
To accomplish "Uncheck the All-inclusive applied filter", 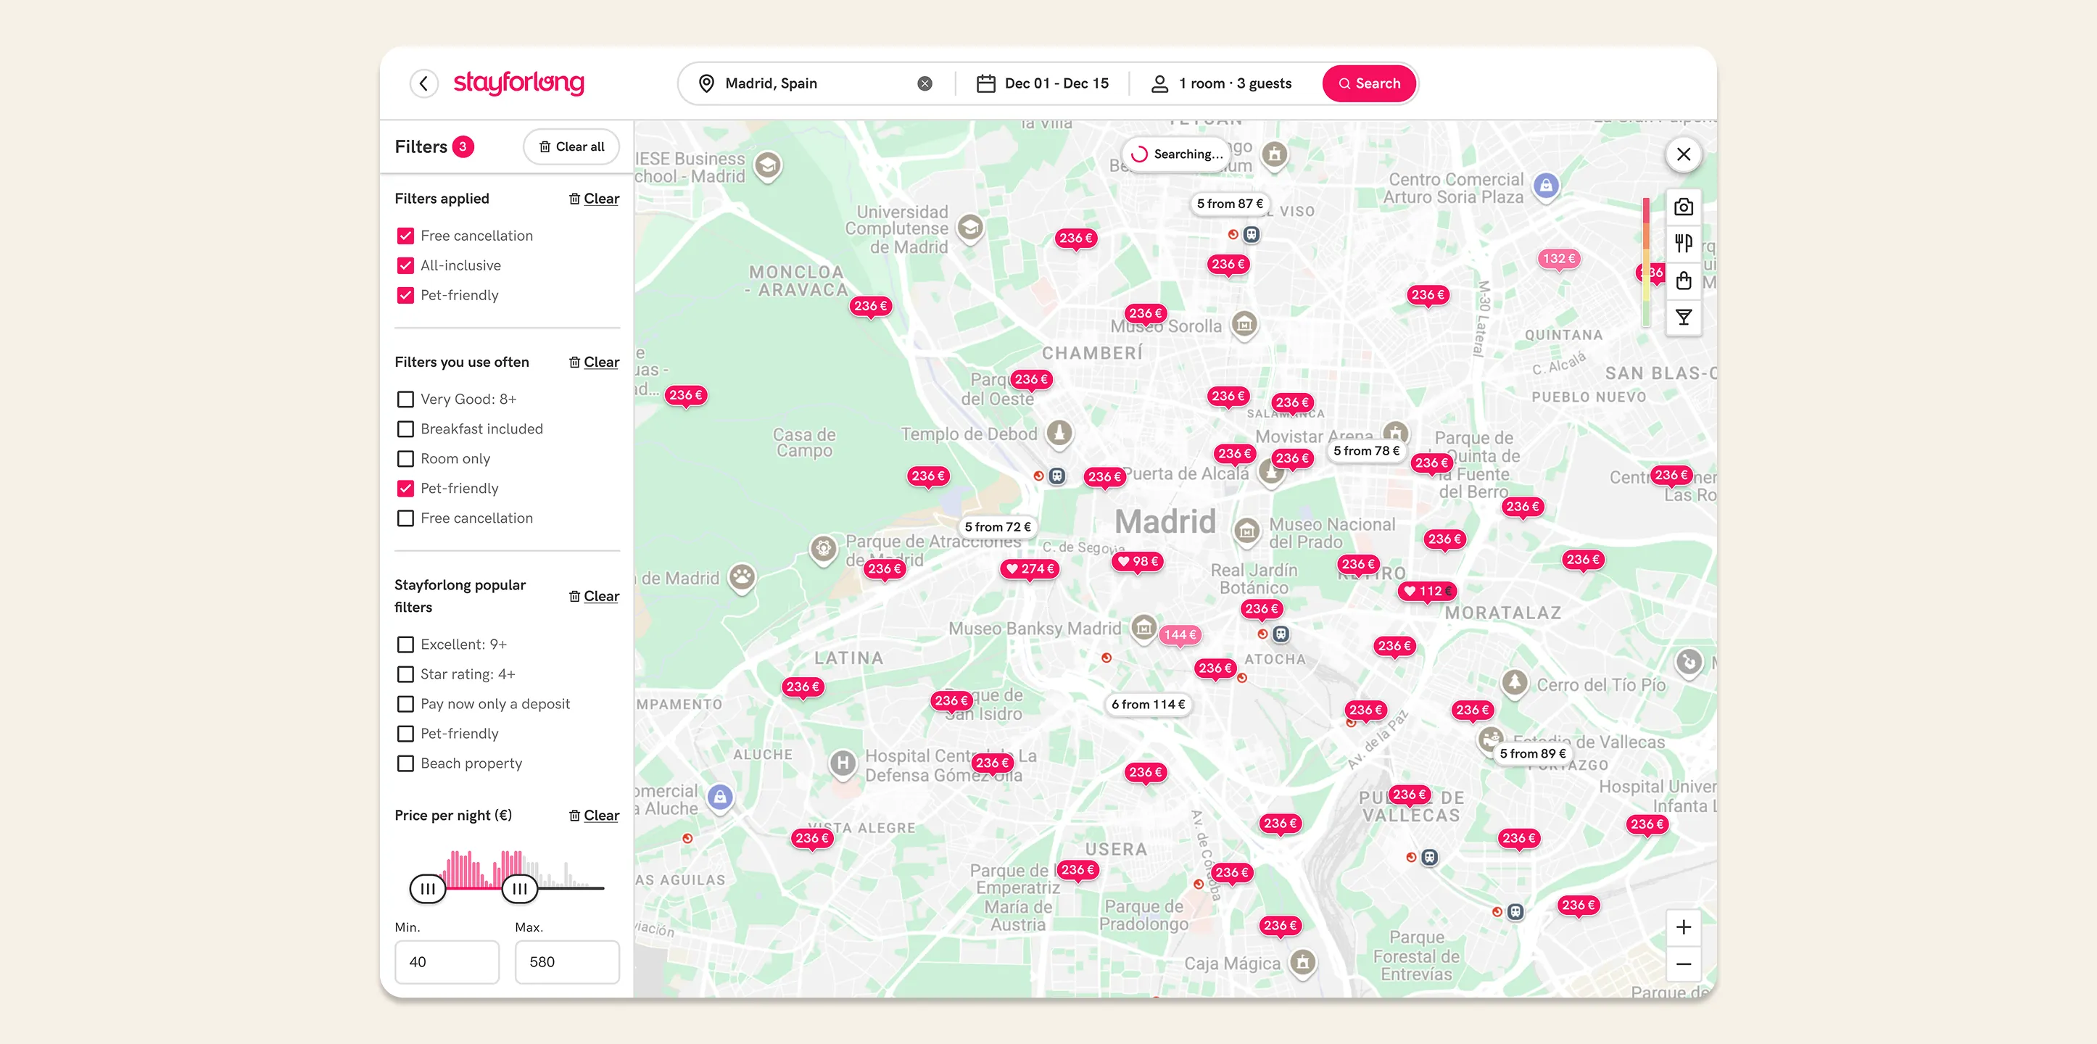I will pos(405,265).
